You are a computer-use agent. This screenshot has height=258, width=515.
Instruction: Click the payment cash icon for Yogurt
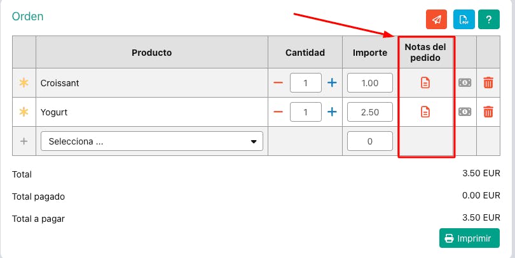tap(465, 112)
